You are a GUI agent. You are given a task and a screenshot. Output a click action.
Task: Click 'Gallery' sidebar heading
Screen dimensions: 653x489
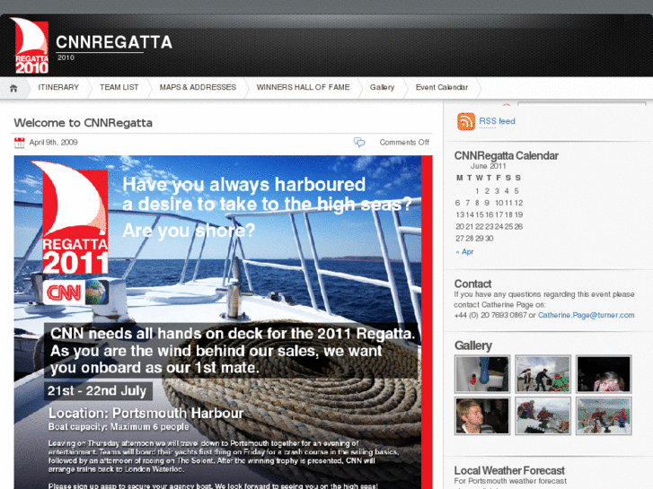pyautogui.click(x=473, y=345)
